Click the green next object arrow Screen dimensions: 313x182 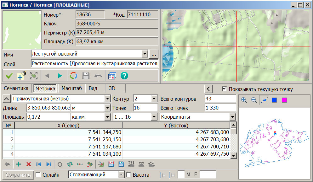click(x=60, y=76)
